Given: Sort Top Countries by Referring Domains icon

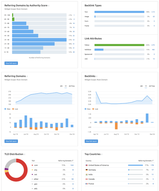Looking at the screenshot, I should [x=153, y=161].
